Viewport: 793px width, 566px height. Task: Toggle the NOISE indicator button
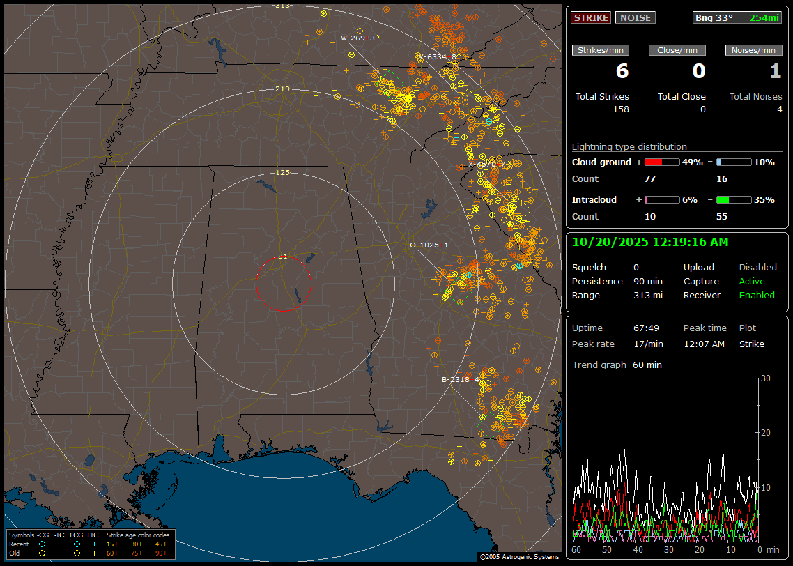coord(635,17)
